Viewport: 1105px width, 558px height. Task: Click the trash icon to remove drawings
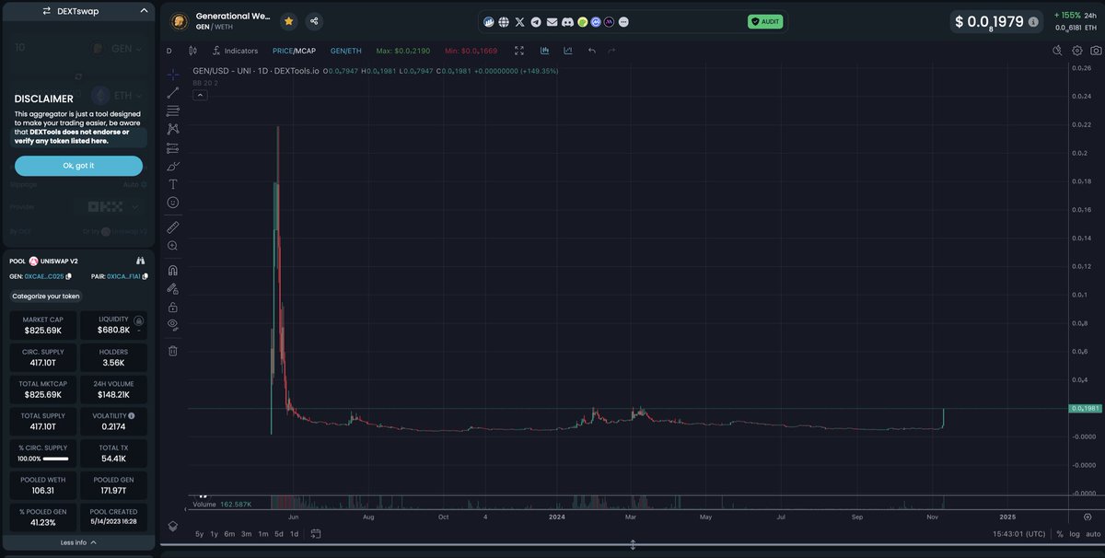point(172,350)
